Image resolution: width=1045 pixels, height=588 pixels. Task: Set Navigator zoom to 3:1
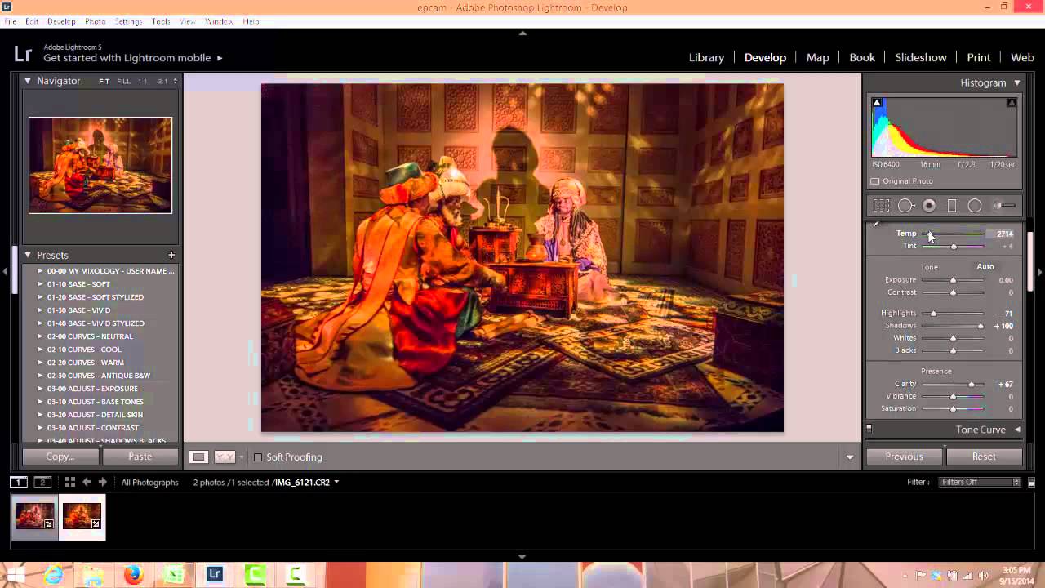click(162, 82)
